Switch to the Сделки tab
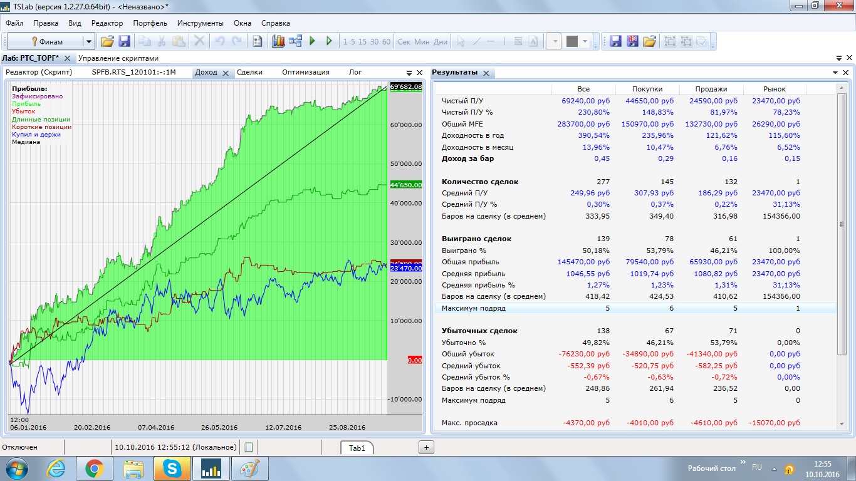The image size is (856, 481). pos(249,72)
